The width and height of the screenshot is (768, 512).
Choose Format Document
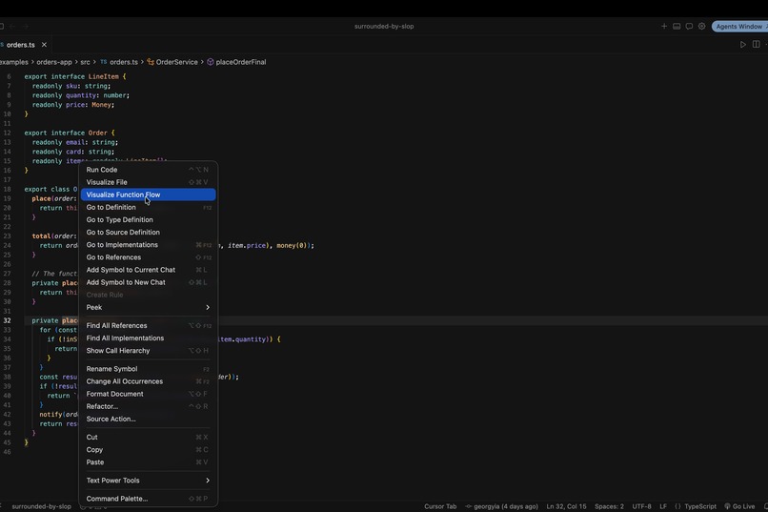tap(148, 394)
